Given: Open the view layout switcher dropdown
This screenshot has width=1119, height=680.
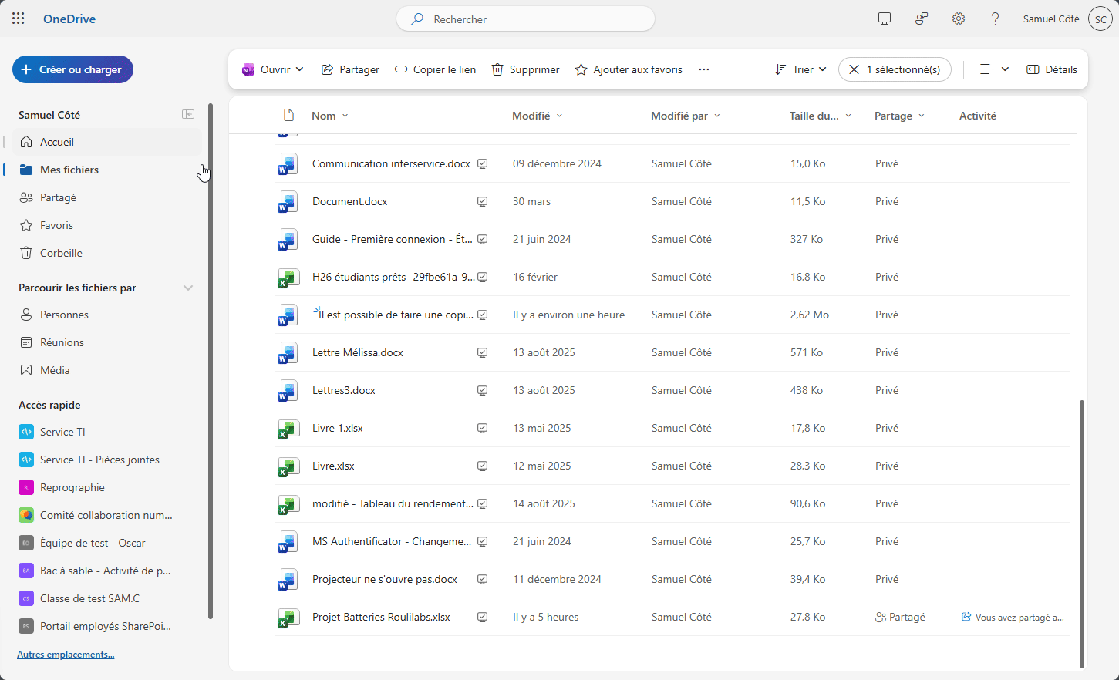Looking at the screenshot, I should pyautogui.click(x=994, y=69).
